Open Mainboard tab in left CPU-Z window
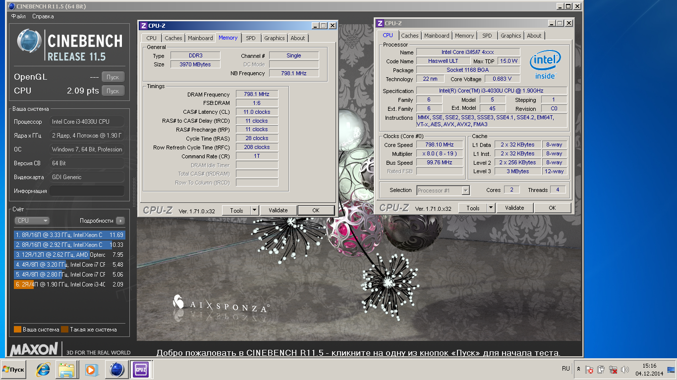The width and height of the screenshot is (677, 380). [x=200, y=38]
